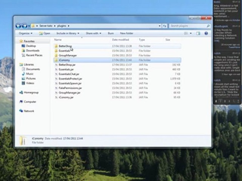
Task: Open the Videos library
Action: (x=30, y=83)
